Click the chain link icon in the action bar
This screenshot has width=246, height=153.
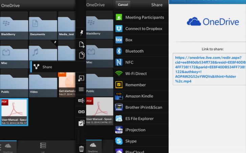coord(81,111)
